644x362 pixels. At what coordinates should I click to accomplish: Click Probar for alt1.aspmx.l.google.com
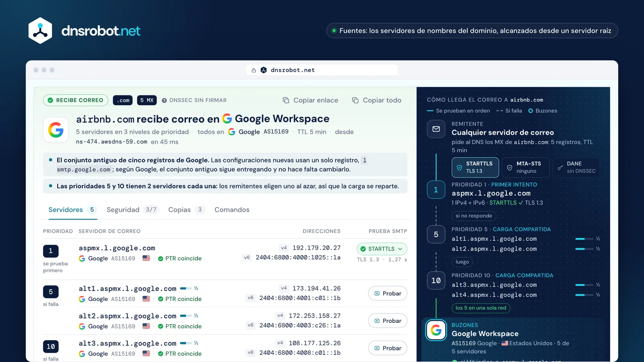388,293
